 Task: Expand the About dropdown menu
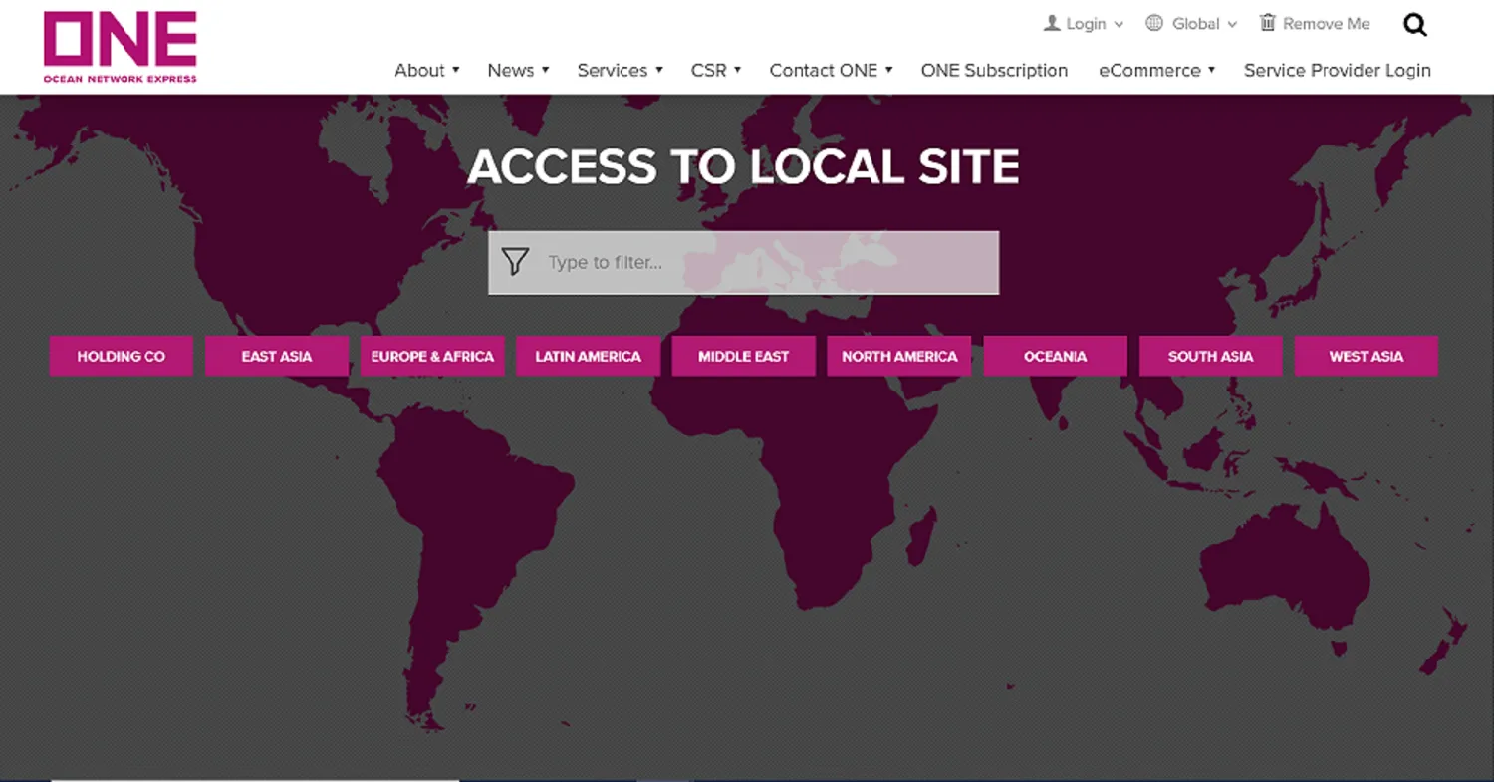click(x=426, y=70)
